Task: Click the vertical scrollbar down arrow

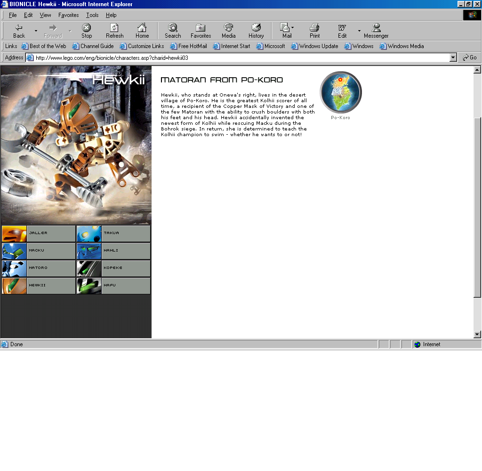Action: [x=477, y=334]
